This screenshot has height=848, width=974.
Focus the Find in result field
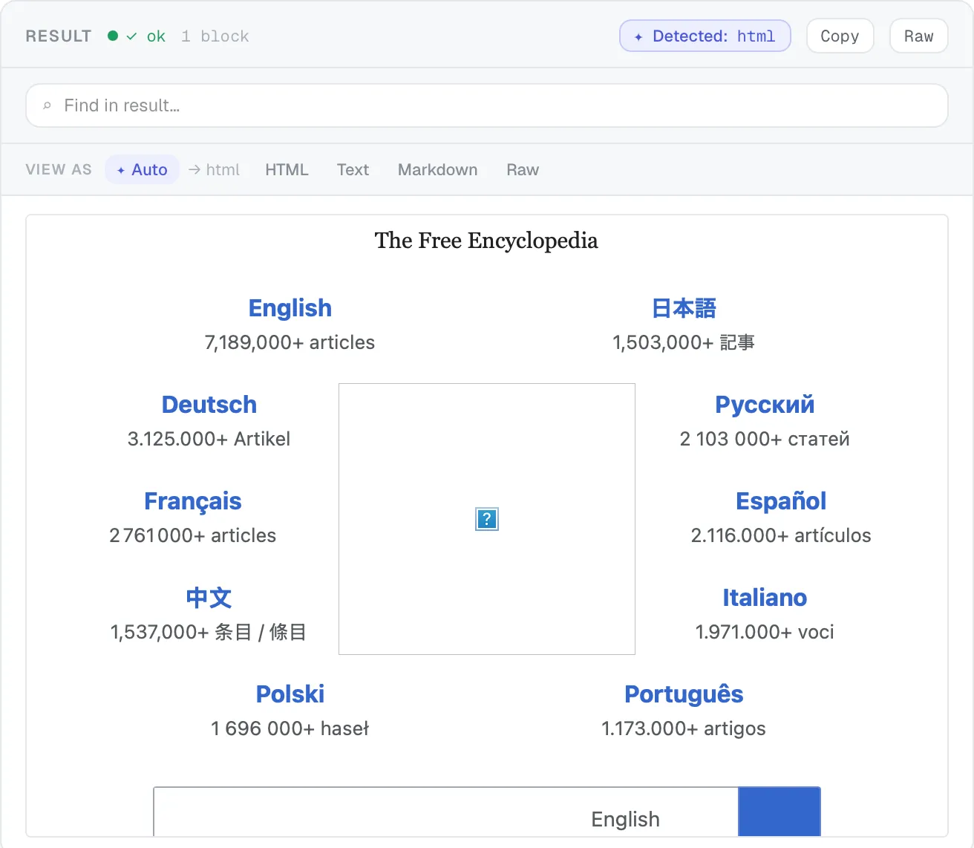(x=487, y=105)
